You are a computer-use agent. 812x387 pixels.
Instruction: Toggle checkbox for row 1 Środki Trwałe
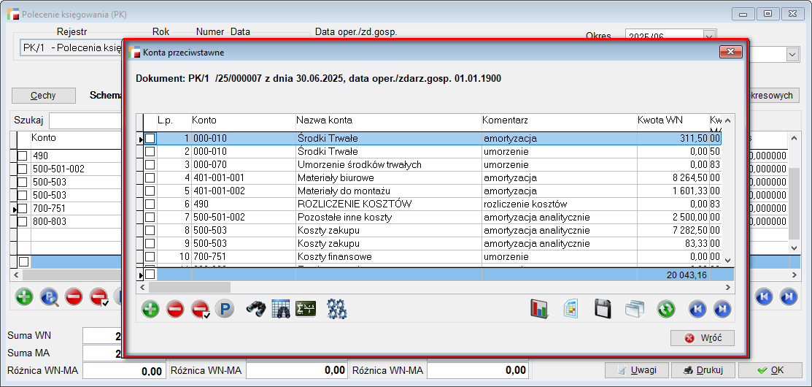point(150,139)
